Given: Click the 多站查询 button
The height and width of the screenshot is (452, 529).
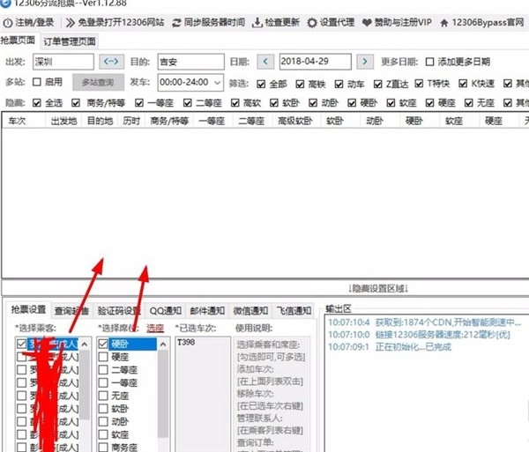Looking at the screenshot, I should pyautogui.click(x=97, y=83).
